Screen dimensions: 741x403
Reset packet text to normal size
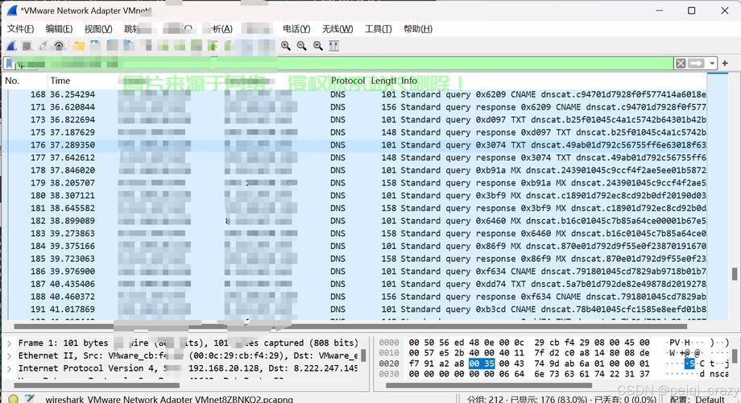(x=317, y=46)
